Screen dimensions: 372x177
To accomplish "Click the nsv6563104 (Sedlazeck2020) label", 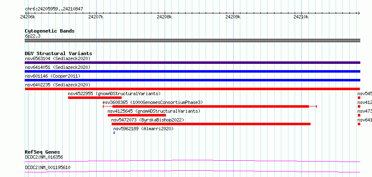I will point(58,58).
